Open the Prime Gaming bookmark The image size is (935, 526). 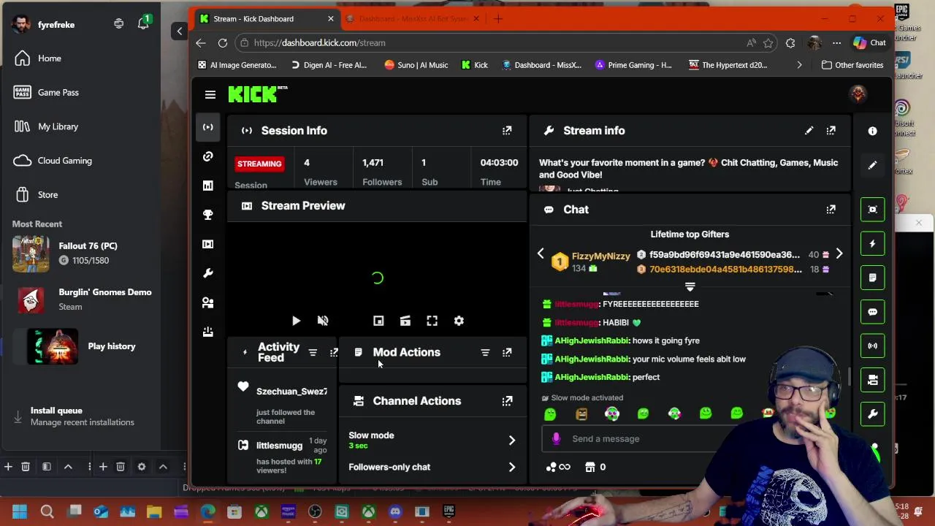pos(633,65)
